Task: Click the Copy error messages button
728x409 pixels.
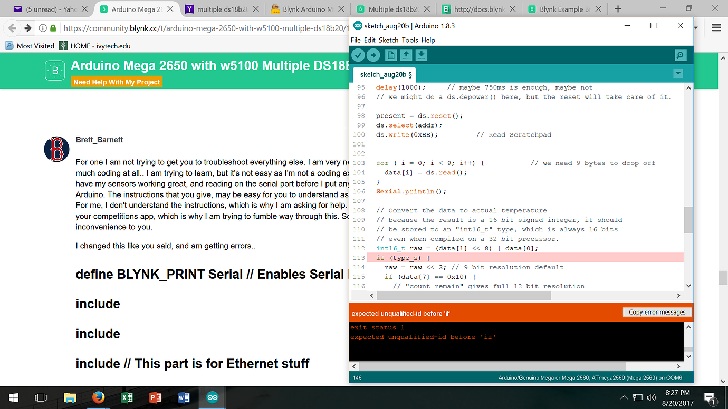Action: pyautogui.click(x=657, y=312)
